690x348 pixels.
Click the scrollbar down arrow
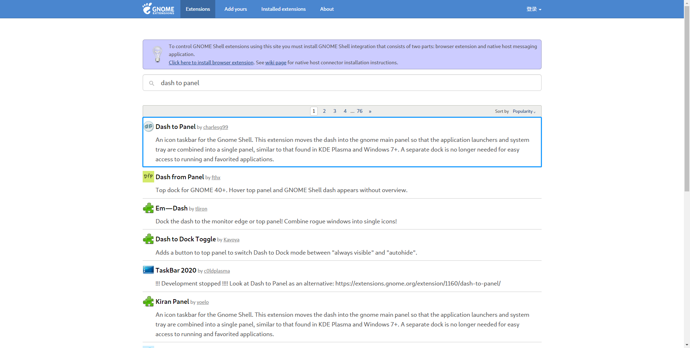(687, 345)
